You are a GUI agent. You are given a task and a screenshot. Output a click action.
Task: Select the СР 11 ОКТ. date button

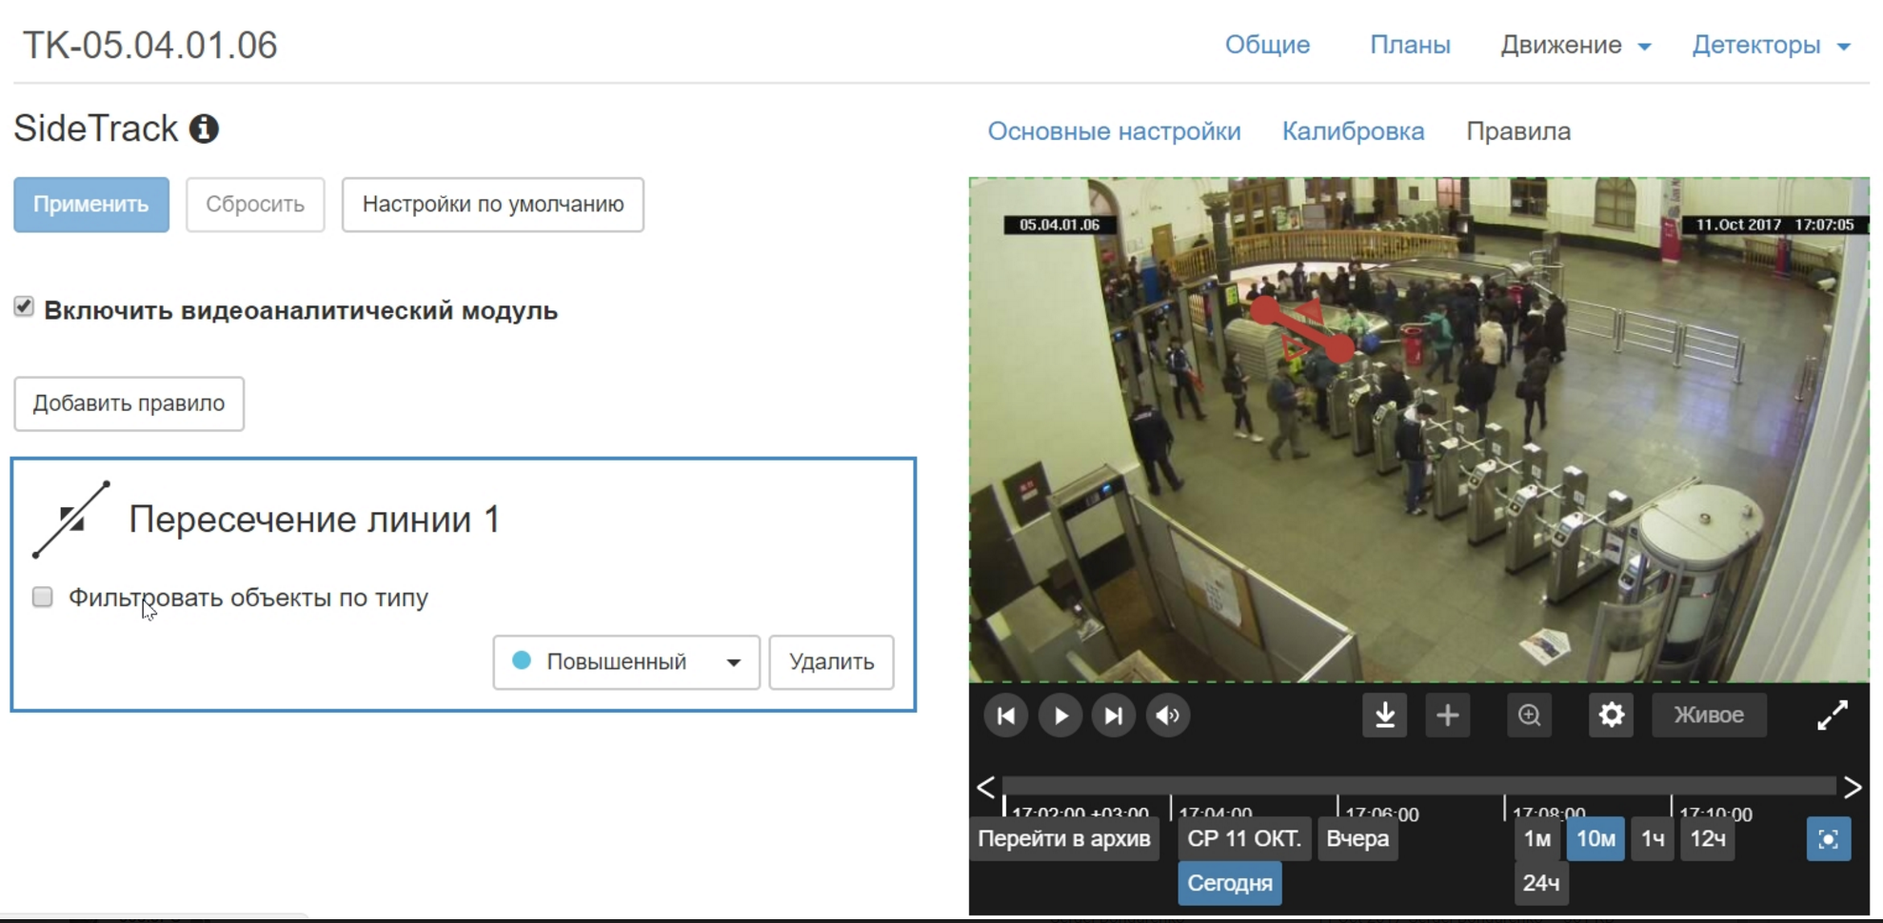point(1244,839)
